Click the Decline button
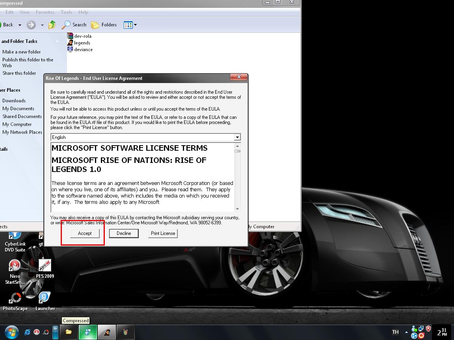The width and height of the screenshot is (454, 340). pyautogui.click(x=124, y=233)
